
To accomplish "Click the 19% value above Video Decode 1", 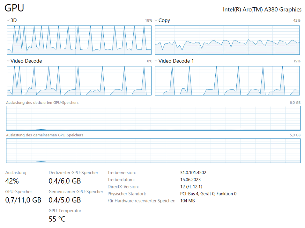I will pyautogui.click(x=297, y=61).
